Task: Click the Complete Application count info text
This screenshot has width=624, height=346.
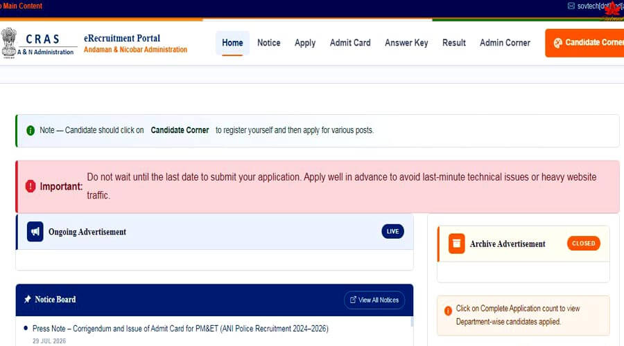Action: (518, 315)
